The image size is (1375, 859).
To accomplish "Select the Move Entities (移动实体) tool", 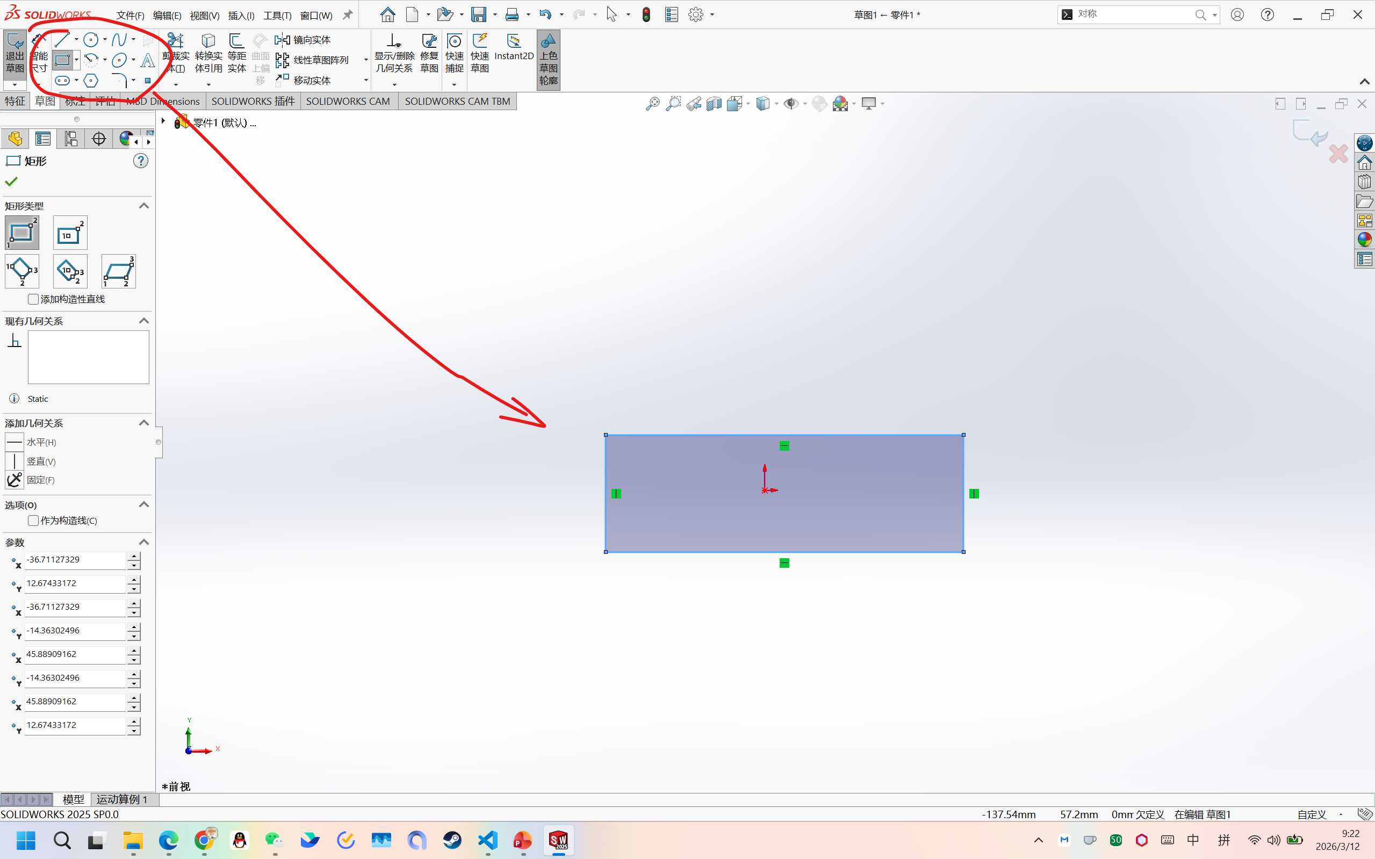I will 303,80.
